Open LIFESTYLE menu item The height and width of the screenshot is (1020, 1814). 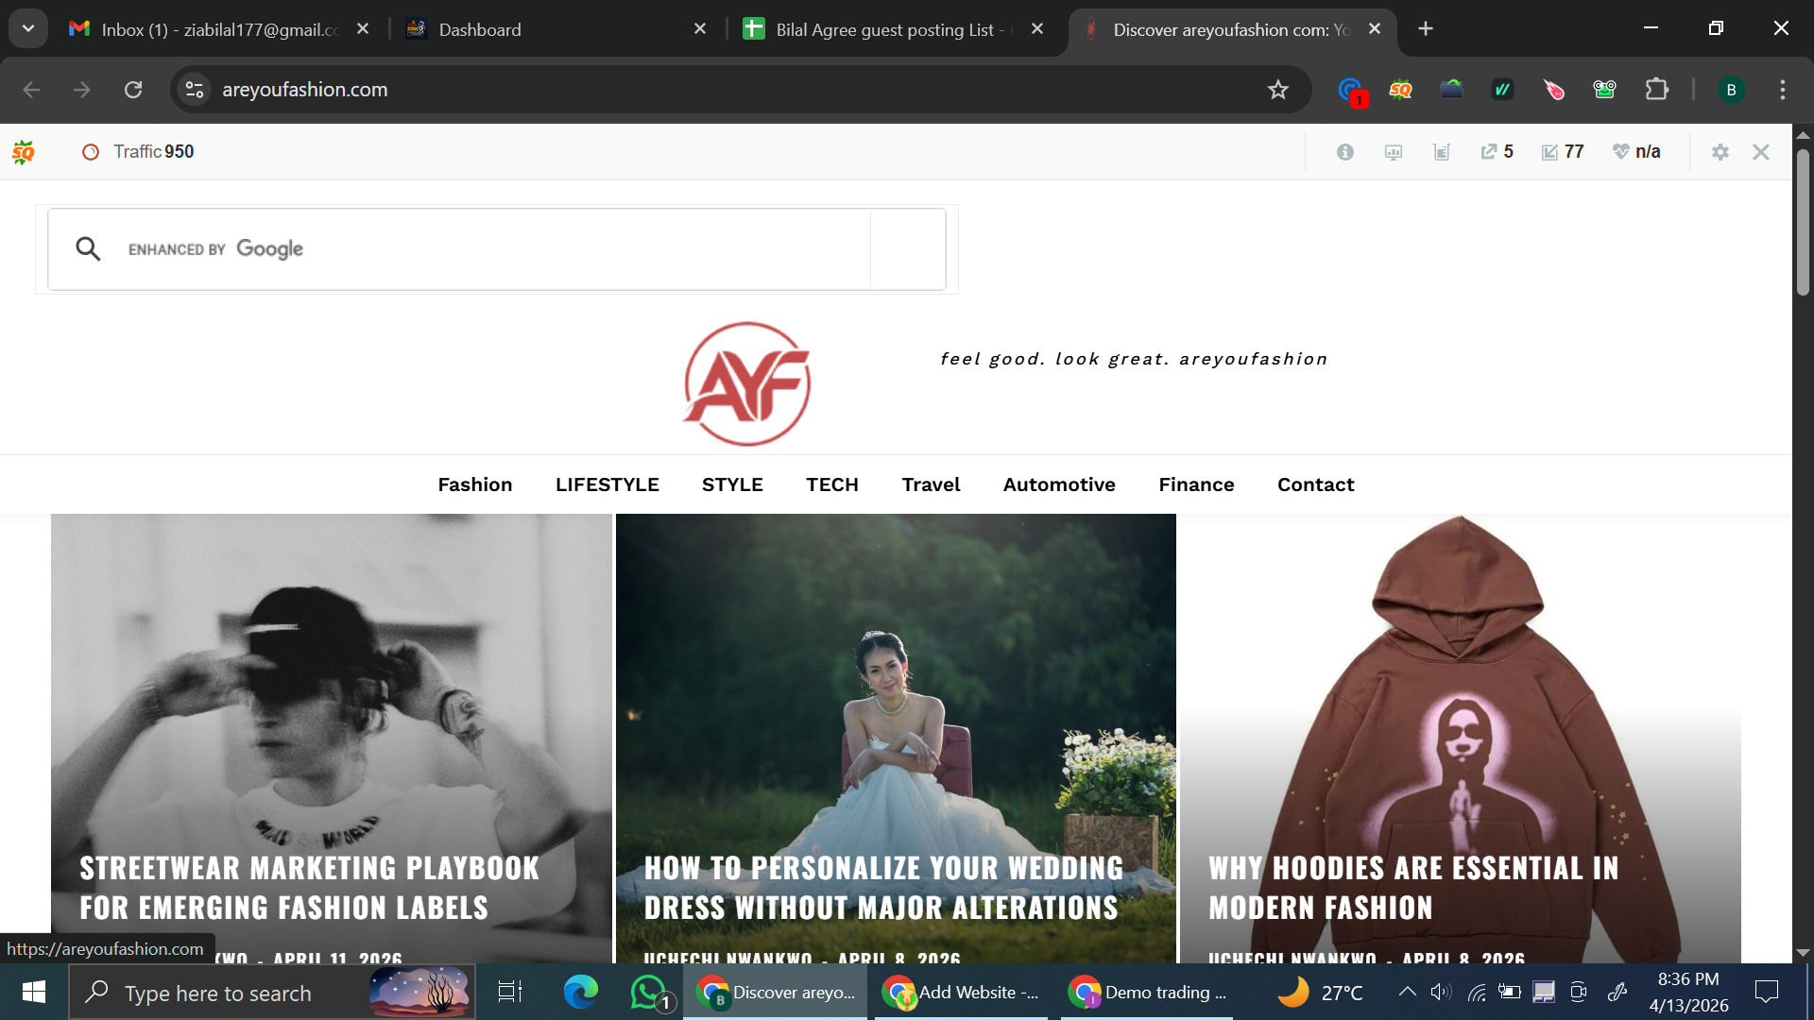608,484
